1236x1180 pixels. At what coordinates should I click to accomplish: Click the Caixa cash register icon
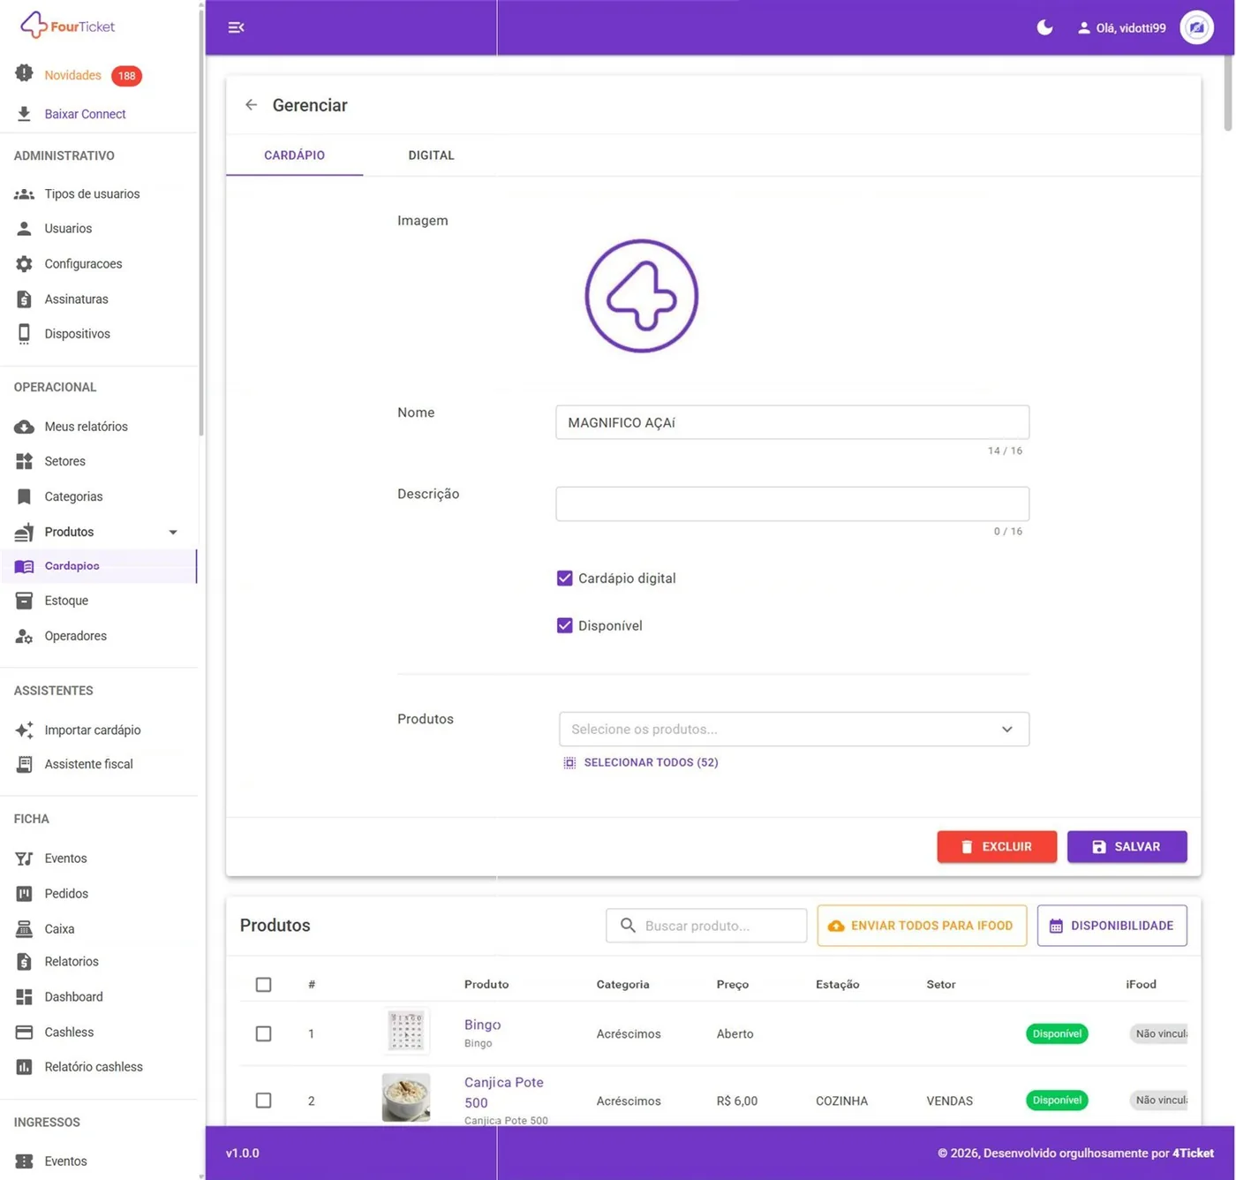coord(24,928)
